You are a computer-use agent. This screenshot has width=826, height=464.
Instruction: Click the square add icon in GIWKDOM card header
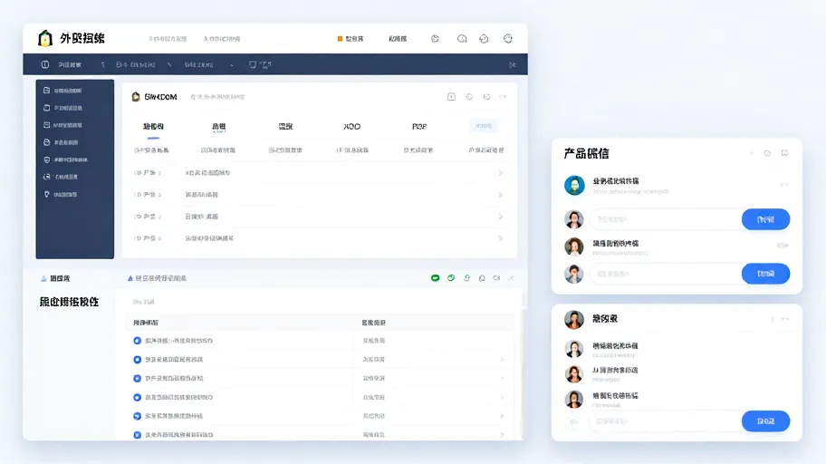point(451,96)
